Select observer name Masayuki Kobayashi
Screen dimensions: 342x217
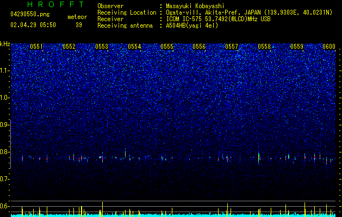click(195, 6)
